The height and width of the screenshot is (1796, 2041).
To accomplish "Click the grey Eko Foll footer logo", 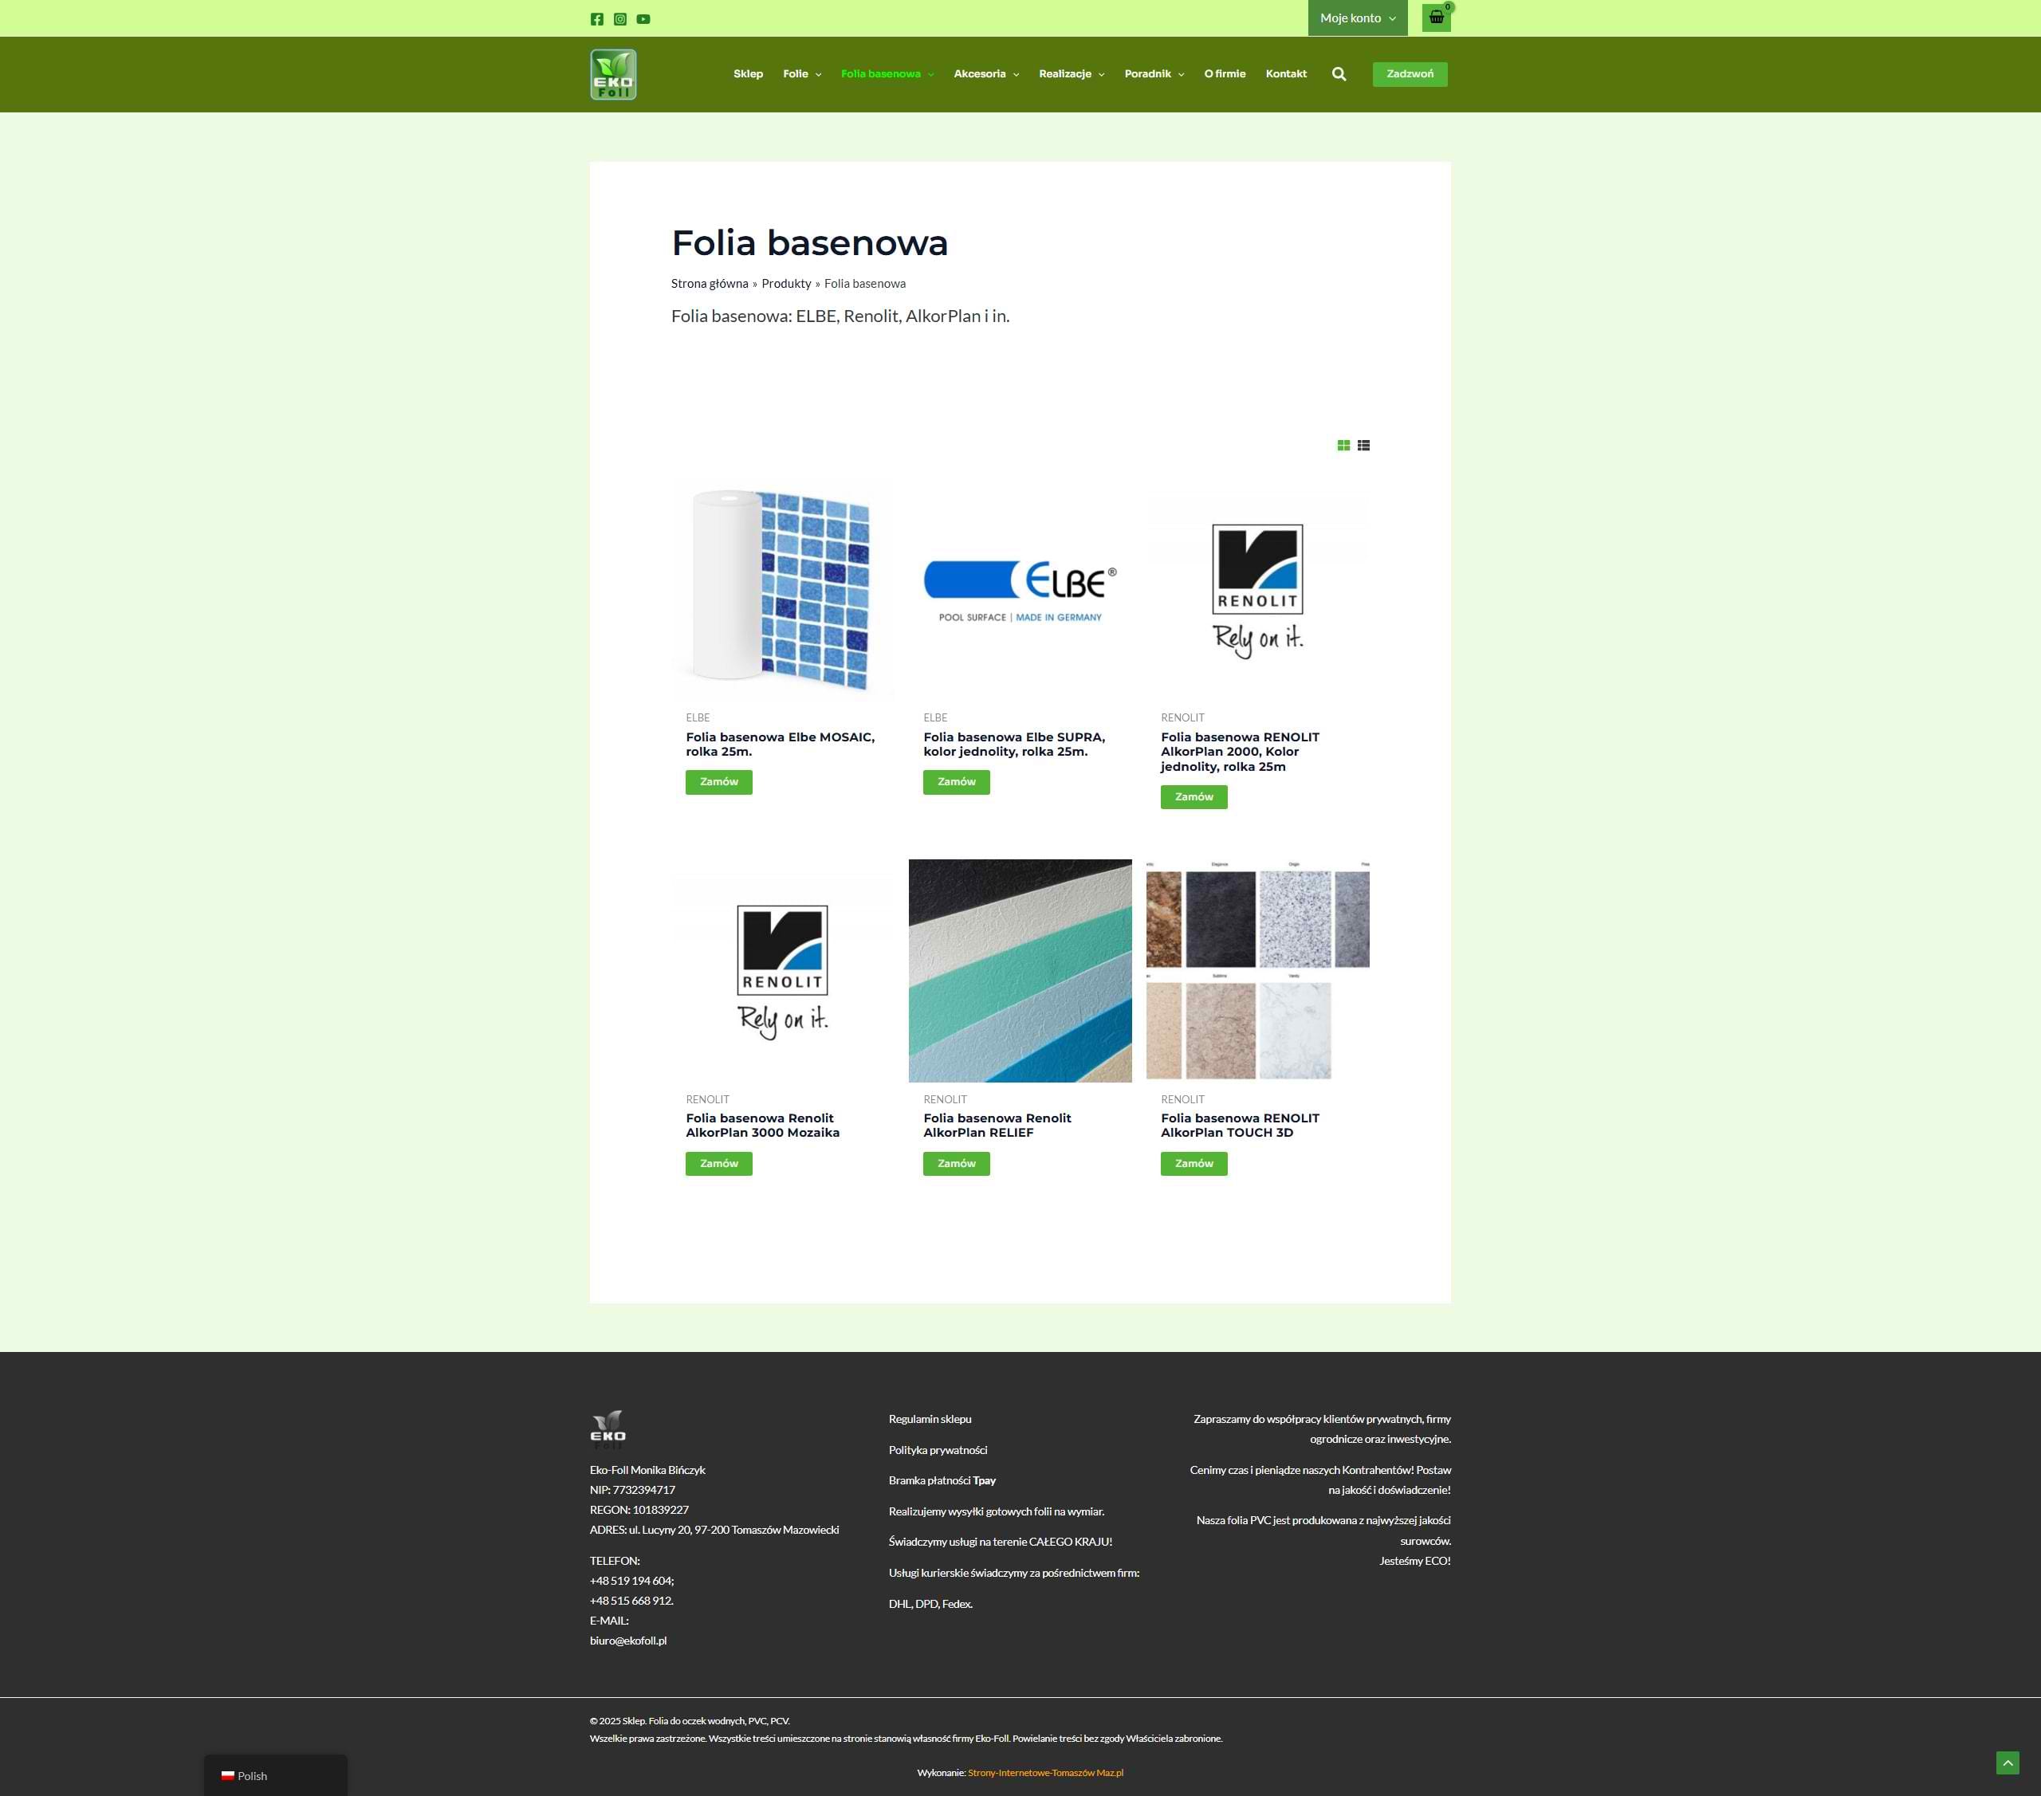I will tap(608, 1429).
